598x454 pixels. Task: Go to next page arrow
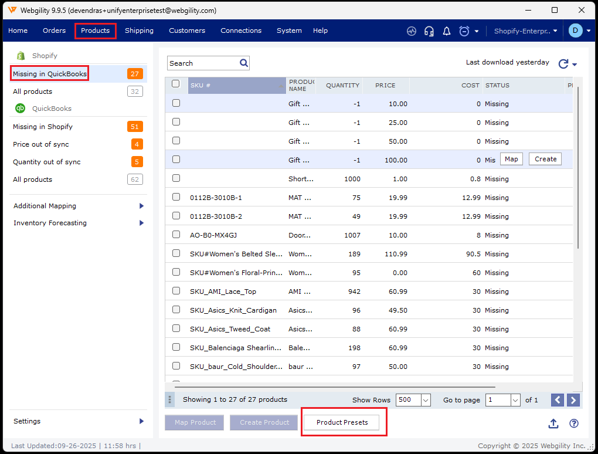click(573, 400)
